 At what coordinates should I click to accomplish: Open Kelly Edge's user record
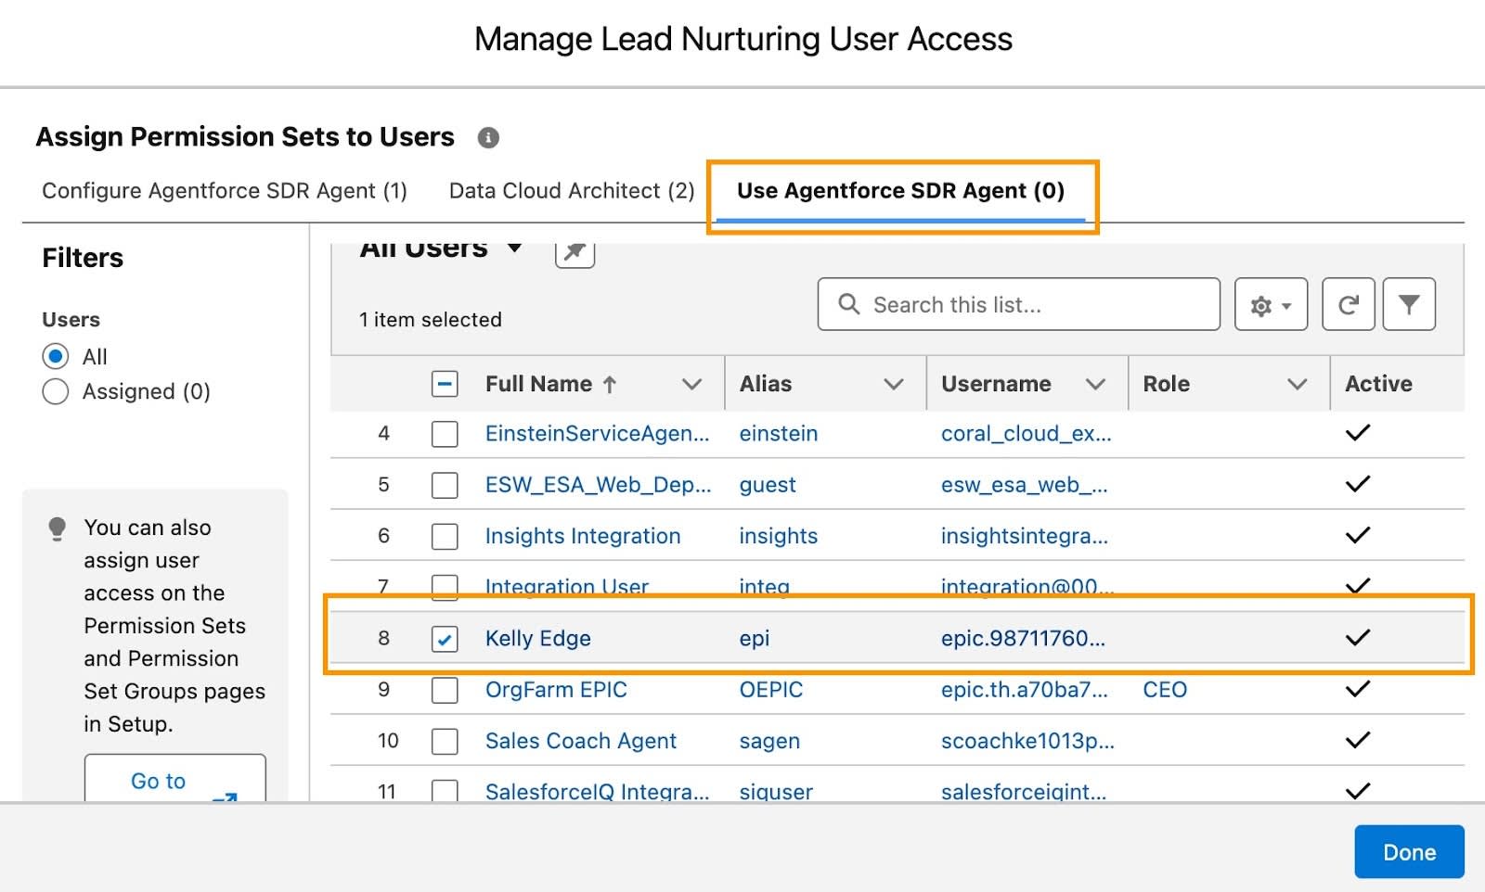(x=538, y=639)
